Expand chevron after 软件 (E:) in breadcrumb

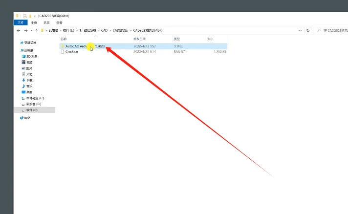coord(77,30)
